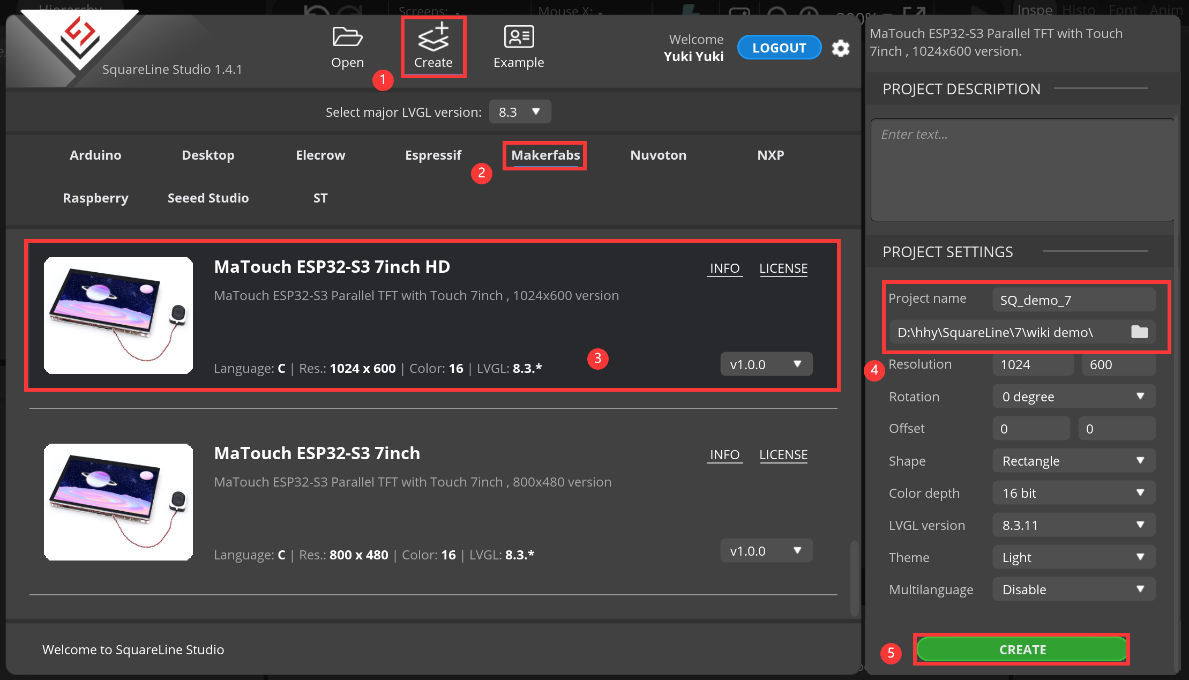Click the INFO link for MaTouch ESP32-S3 7inch
This screenshot has width=1189, height=680.
(724, 454)
